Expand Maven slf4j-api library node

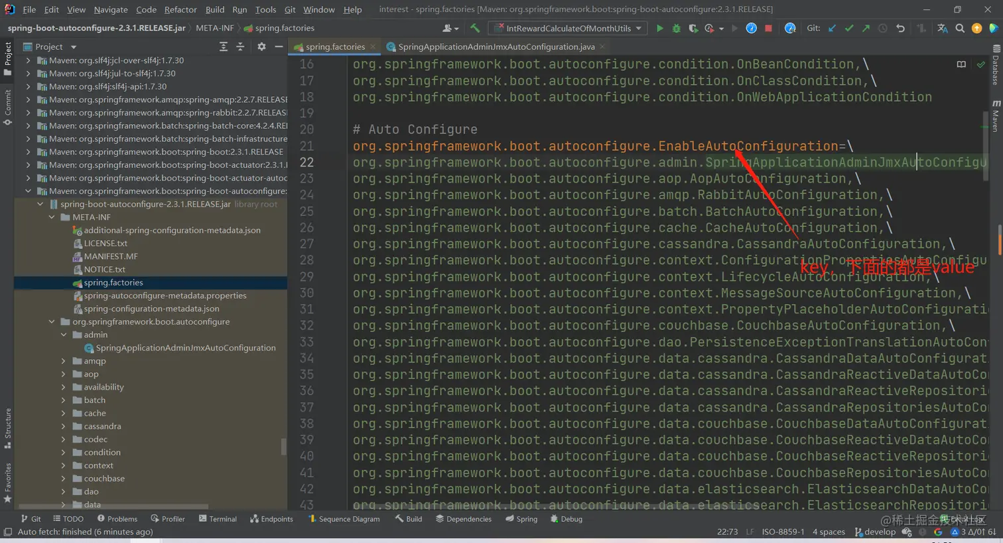tap(28, 86)
